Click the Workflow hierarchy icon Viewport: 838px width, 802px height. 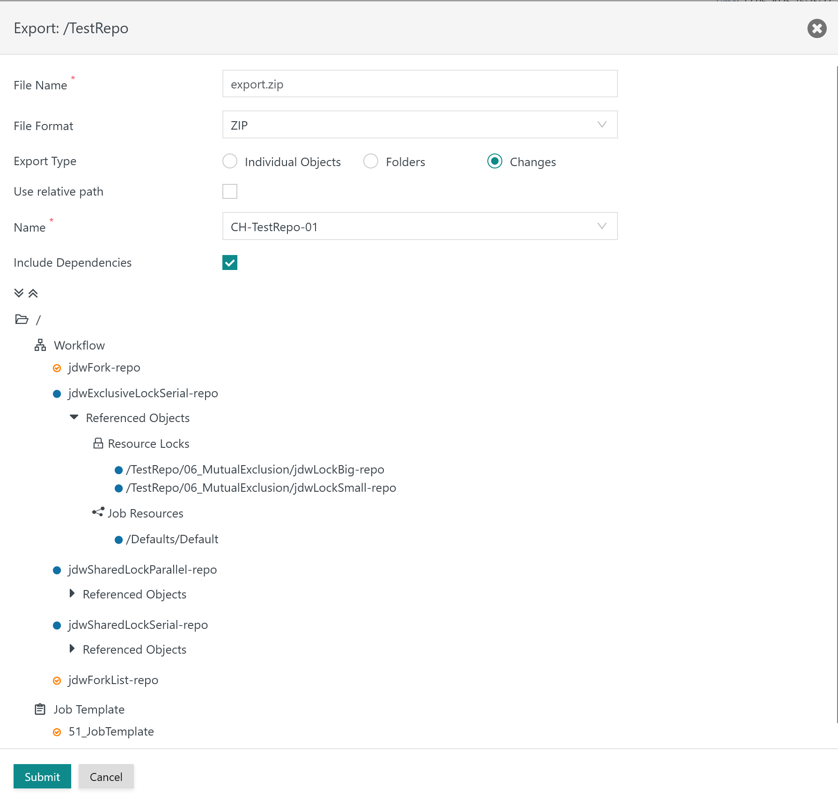click(x=40, y=345)
